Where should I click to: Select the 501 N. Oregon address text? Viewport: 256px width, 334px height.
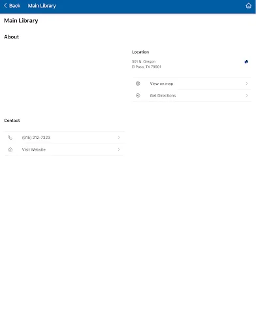(144, 61)
